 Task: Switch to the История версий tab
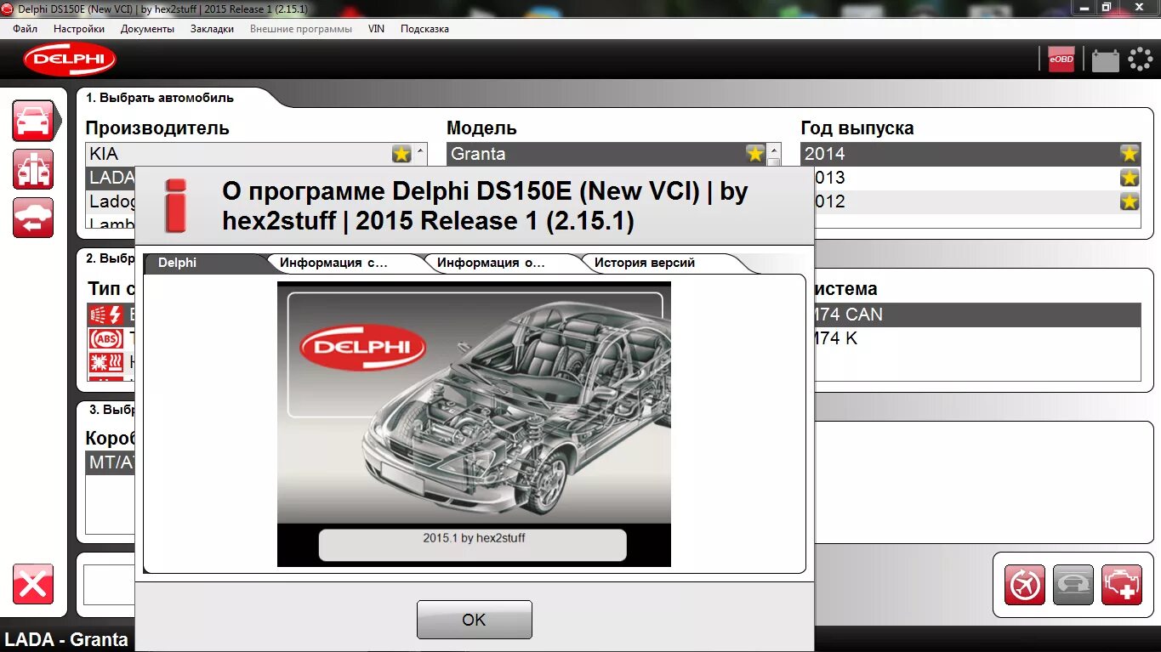(x=659, y=263)
